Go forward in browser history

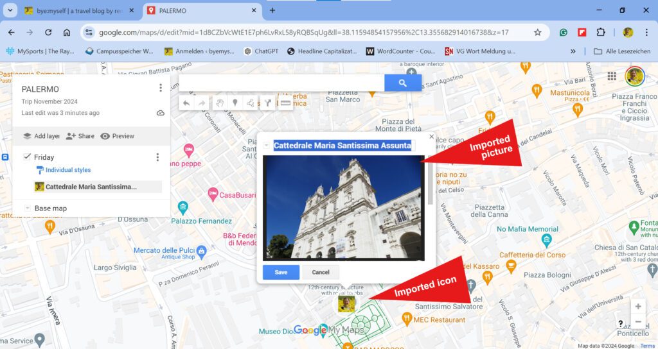[x=30, y=32]
